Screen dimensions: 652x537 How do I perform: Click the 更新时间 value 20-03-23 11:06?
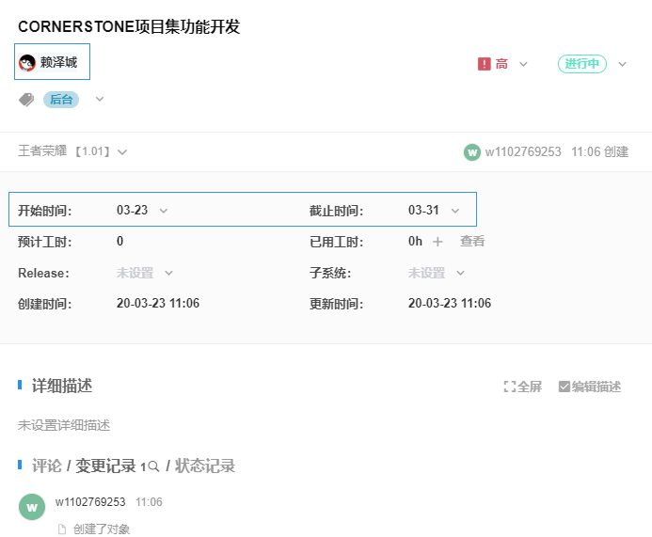pos(450,304)
